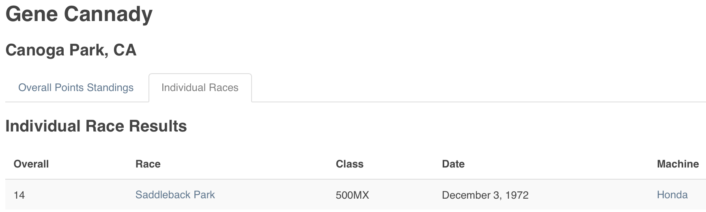The image size is (706, 212).
Task: Click the Gene Cannady page title
Action: coord(79,14)
